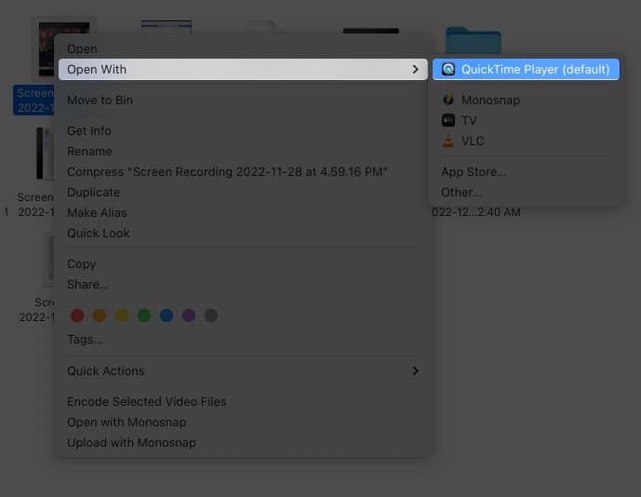This screenshot has width=641, height=497.
Task: Expand the Open With submenu arrow
Action: [415, 69]
